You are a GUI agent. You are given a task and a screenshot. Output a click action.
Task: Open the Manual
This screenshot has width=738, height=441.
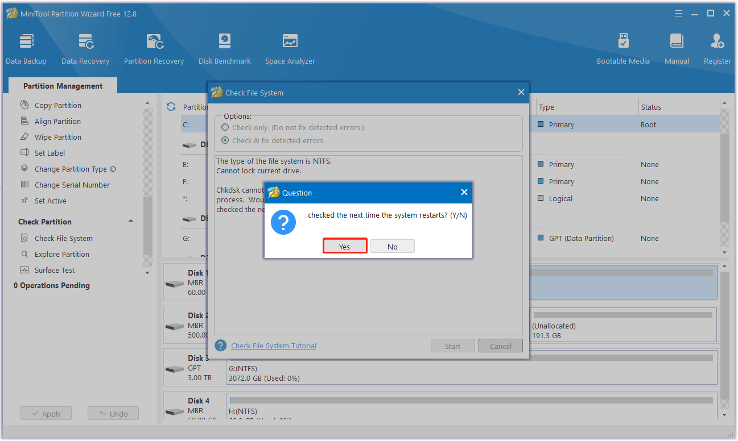coord(677,49)
